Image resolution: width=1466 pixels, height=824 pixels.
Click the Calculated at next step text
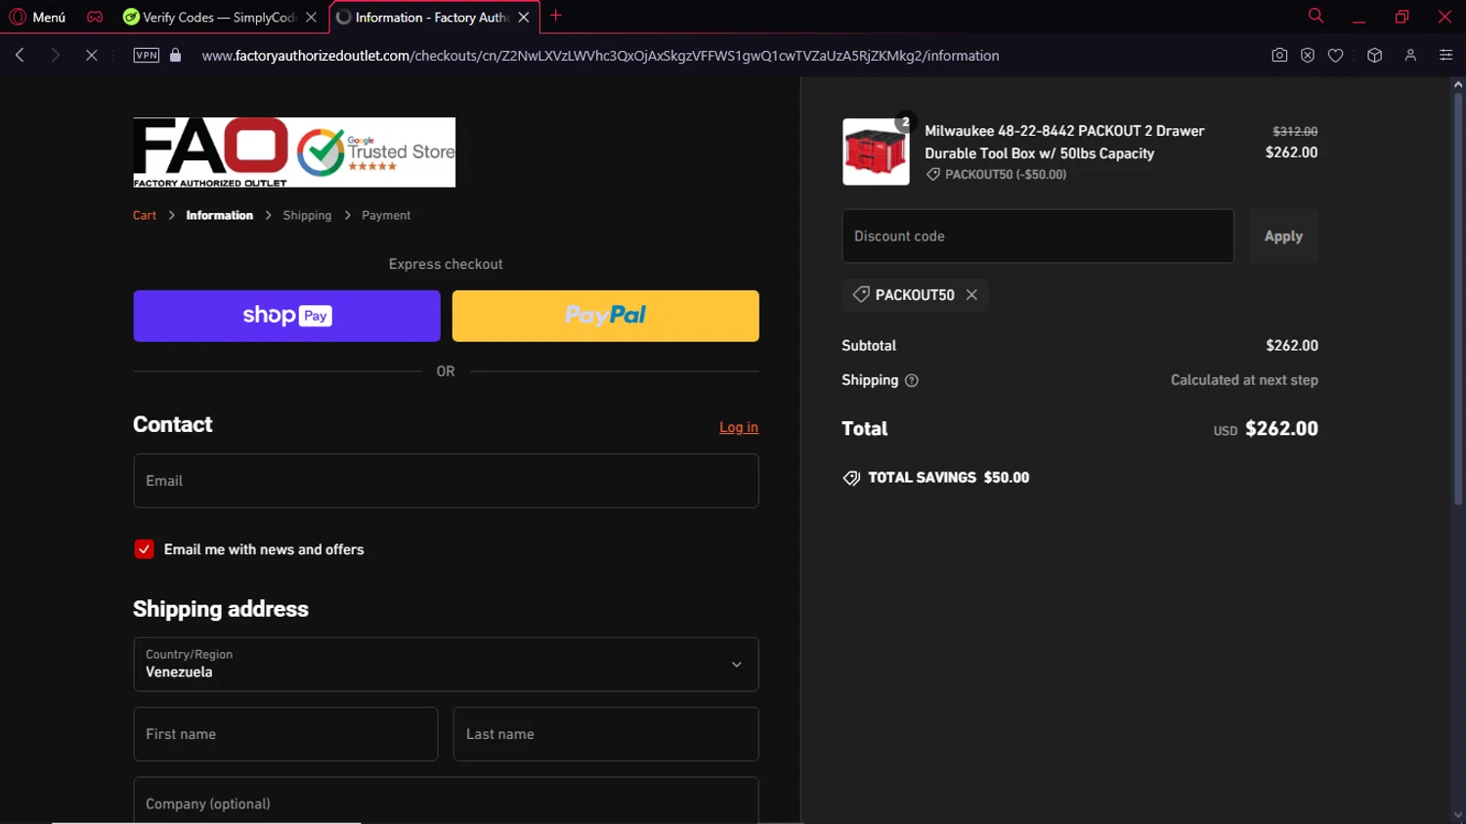(1244, 380)
